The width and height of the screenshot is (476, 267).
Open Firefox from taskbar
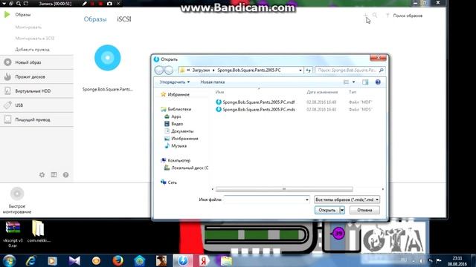click(118, 260)
